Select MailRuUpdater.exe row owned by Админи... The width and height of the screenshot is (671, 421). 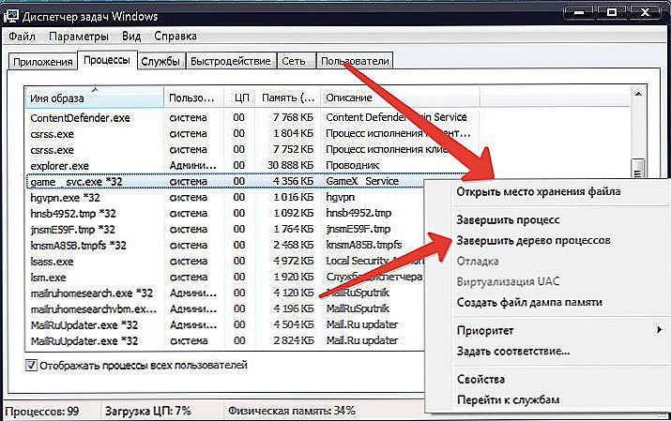[x=224, y=325]
